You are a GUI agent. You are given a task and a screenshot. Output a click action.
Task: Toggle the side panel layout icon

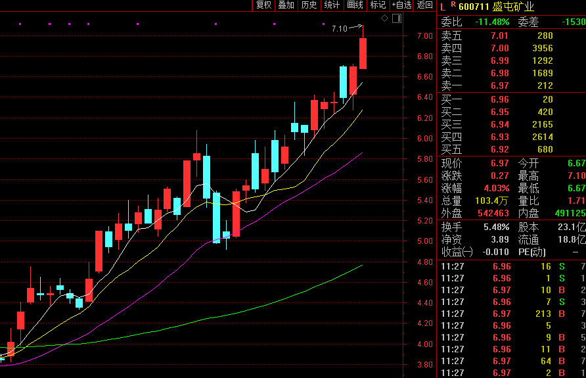pos(396,18)
